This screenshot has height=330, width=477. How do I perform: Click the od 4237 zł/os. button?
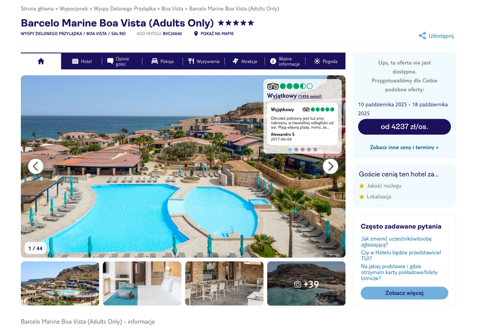pyautogui.click(x=404, y=127)
